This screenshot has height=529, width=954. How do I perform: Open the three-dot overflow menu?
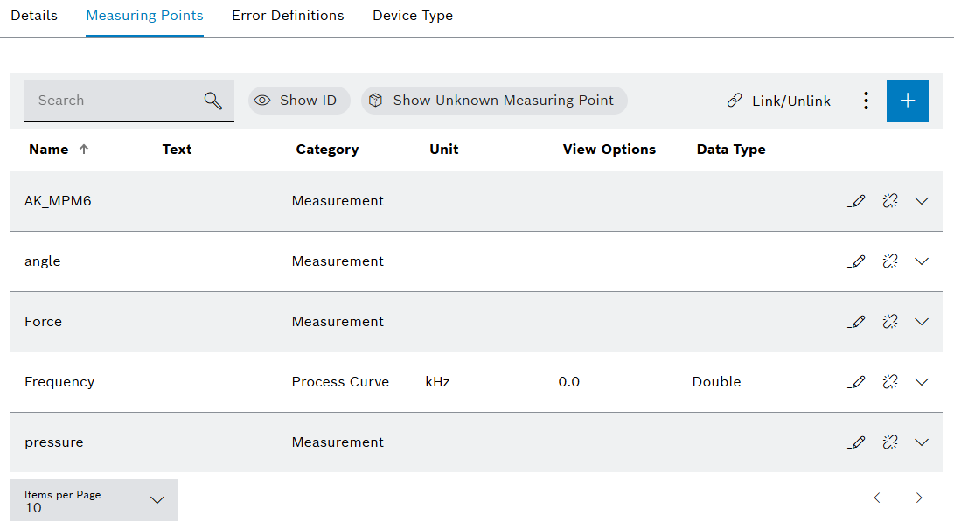(x=866, y=100)
